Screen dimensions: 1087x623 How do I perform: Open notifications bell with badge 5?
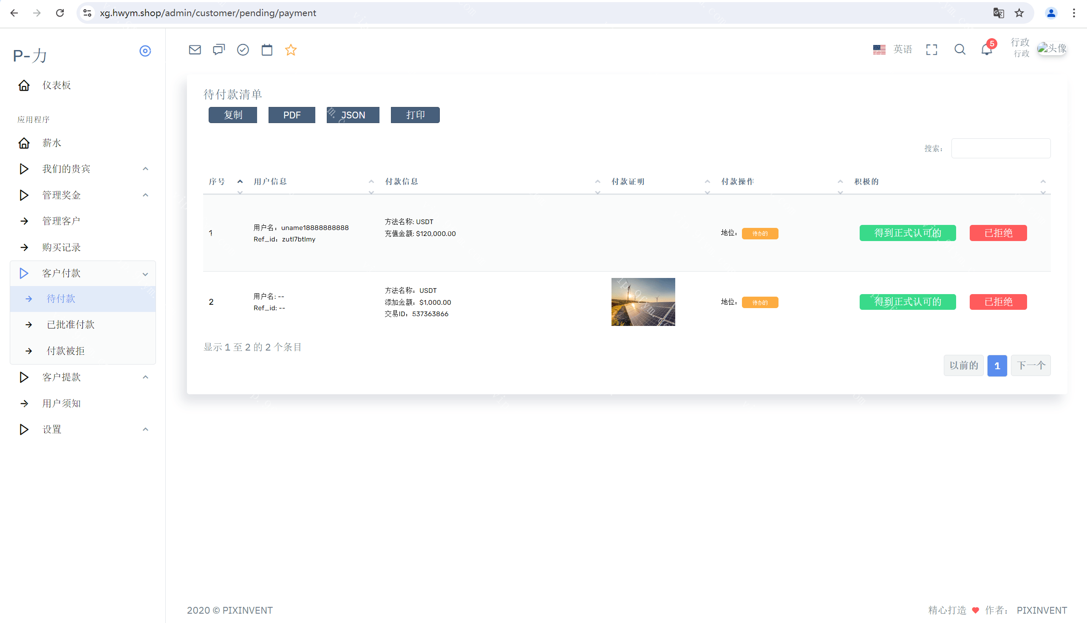(x=987, y=50)
